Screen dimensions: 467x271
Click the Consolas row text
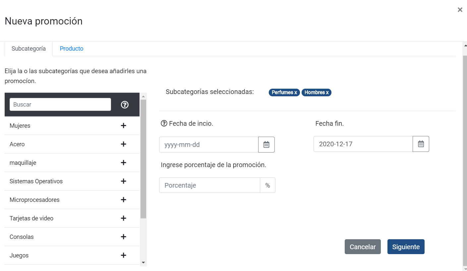22,237
